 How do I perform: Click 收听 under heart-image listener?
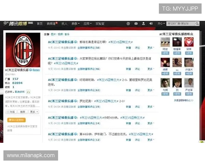point(189,53)
